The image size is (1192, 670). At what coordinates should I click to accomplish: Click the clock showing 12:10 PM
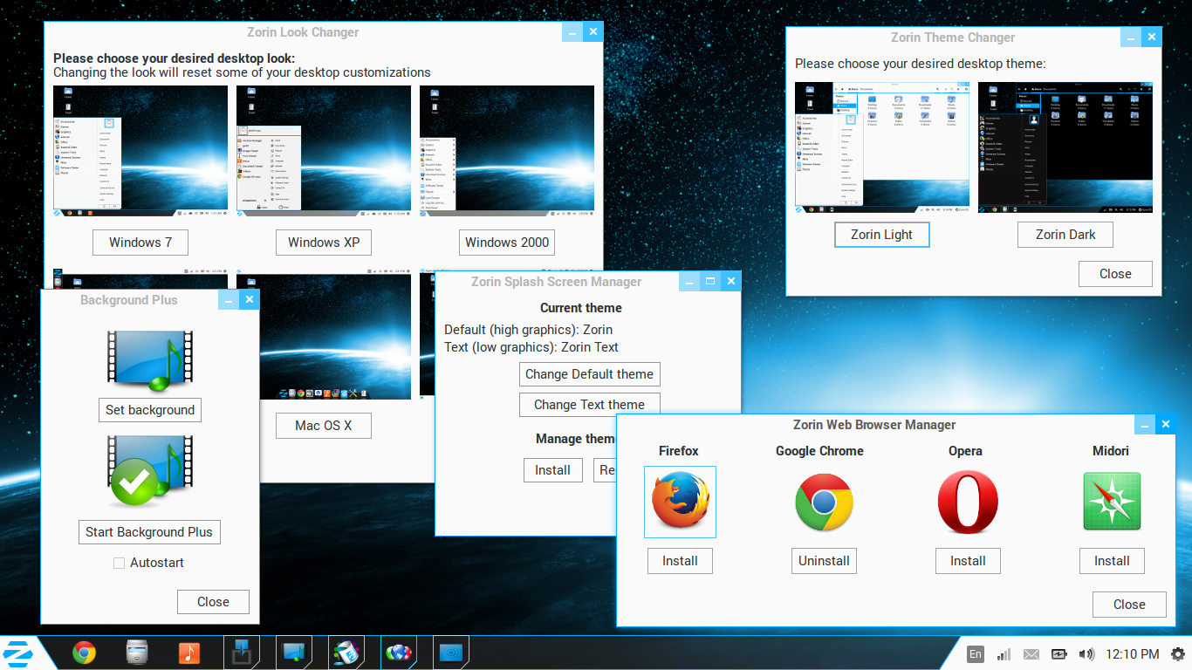coord(1133,654)
